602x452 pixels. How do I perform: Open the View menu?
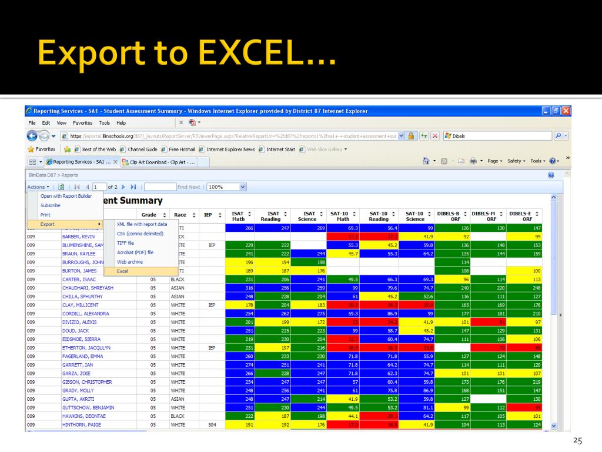(x=61, y=123)
